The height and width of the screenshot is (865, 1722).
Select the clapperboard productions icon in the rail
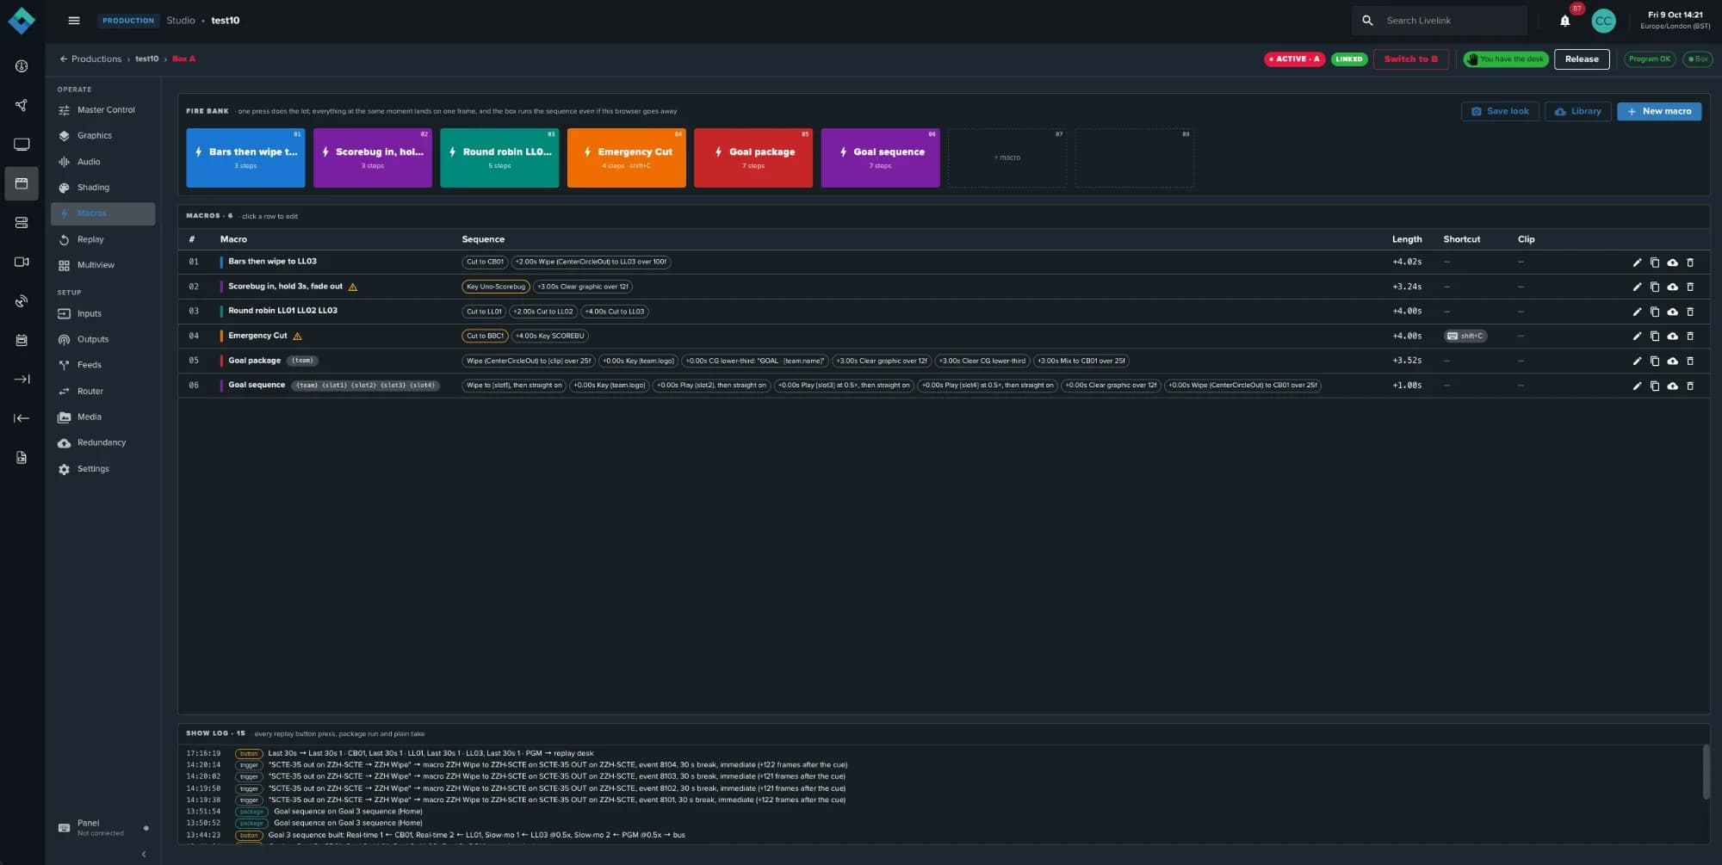(22, 183)
